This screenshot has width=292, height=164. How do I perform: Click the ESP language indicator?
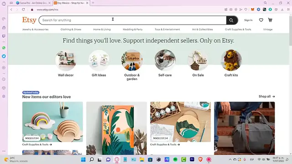click(252, 159)
